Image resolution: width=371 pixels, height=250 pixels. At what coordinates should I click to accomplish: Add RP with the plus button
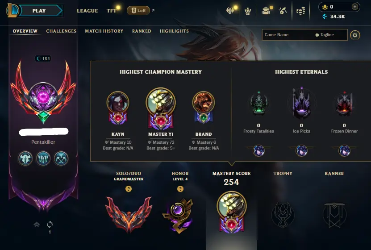354,7
